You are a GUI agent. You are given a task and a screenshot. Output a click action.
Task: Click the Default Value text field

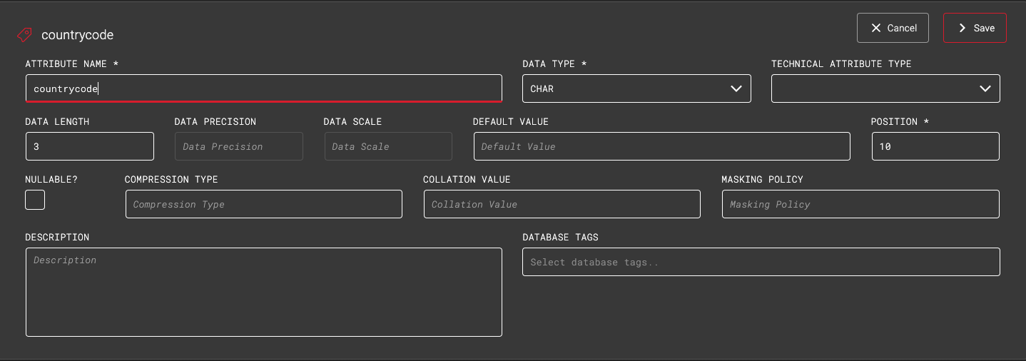coord(661,146)
